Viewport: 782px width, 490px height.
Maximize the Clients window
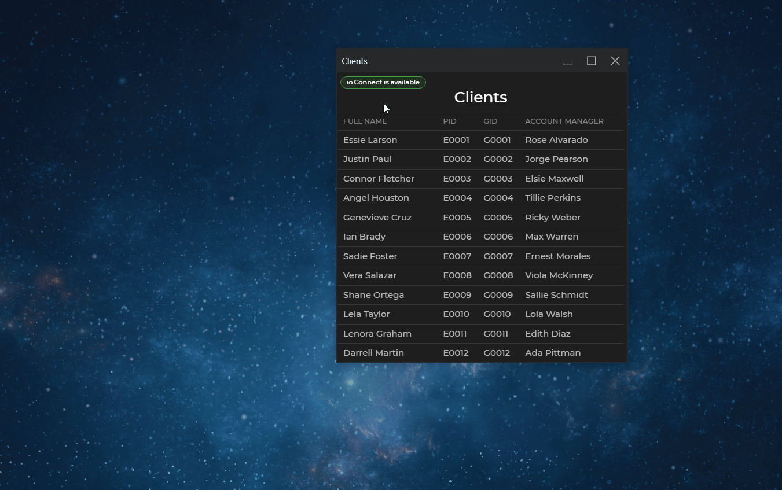point(591,61)
